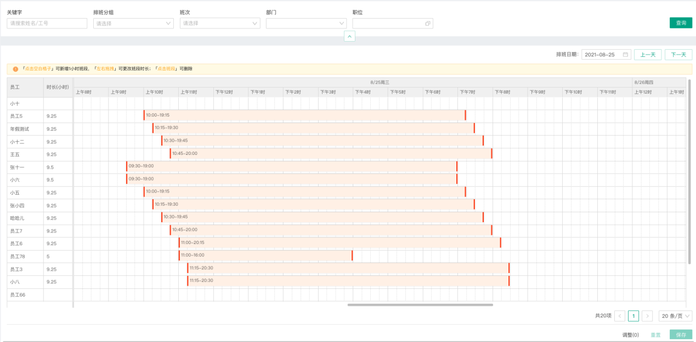This screenshot has width=696, height=342.
Task: Go to the next day with 下一天
Action: click(678, 55)
